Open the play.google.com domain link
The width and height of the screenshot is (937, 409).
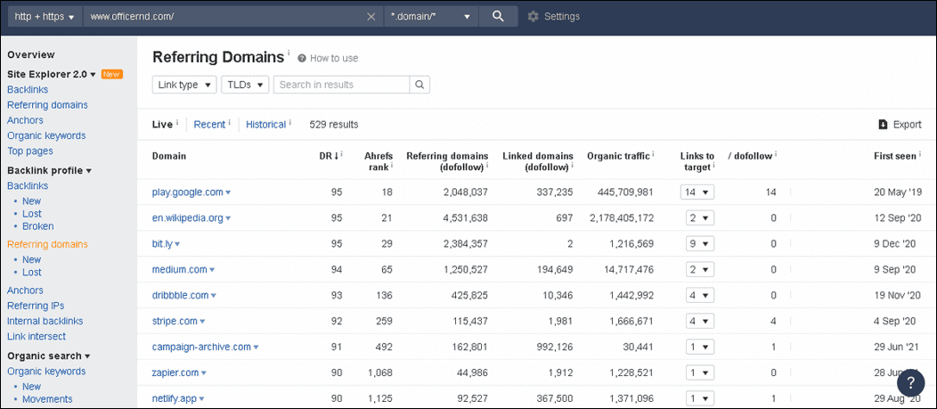[188, 192]
